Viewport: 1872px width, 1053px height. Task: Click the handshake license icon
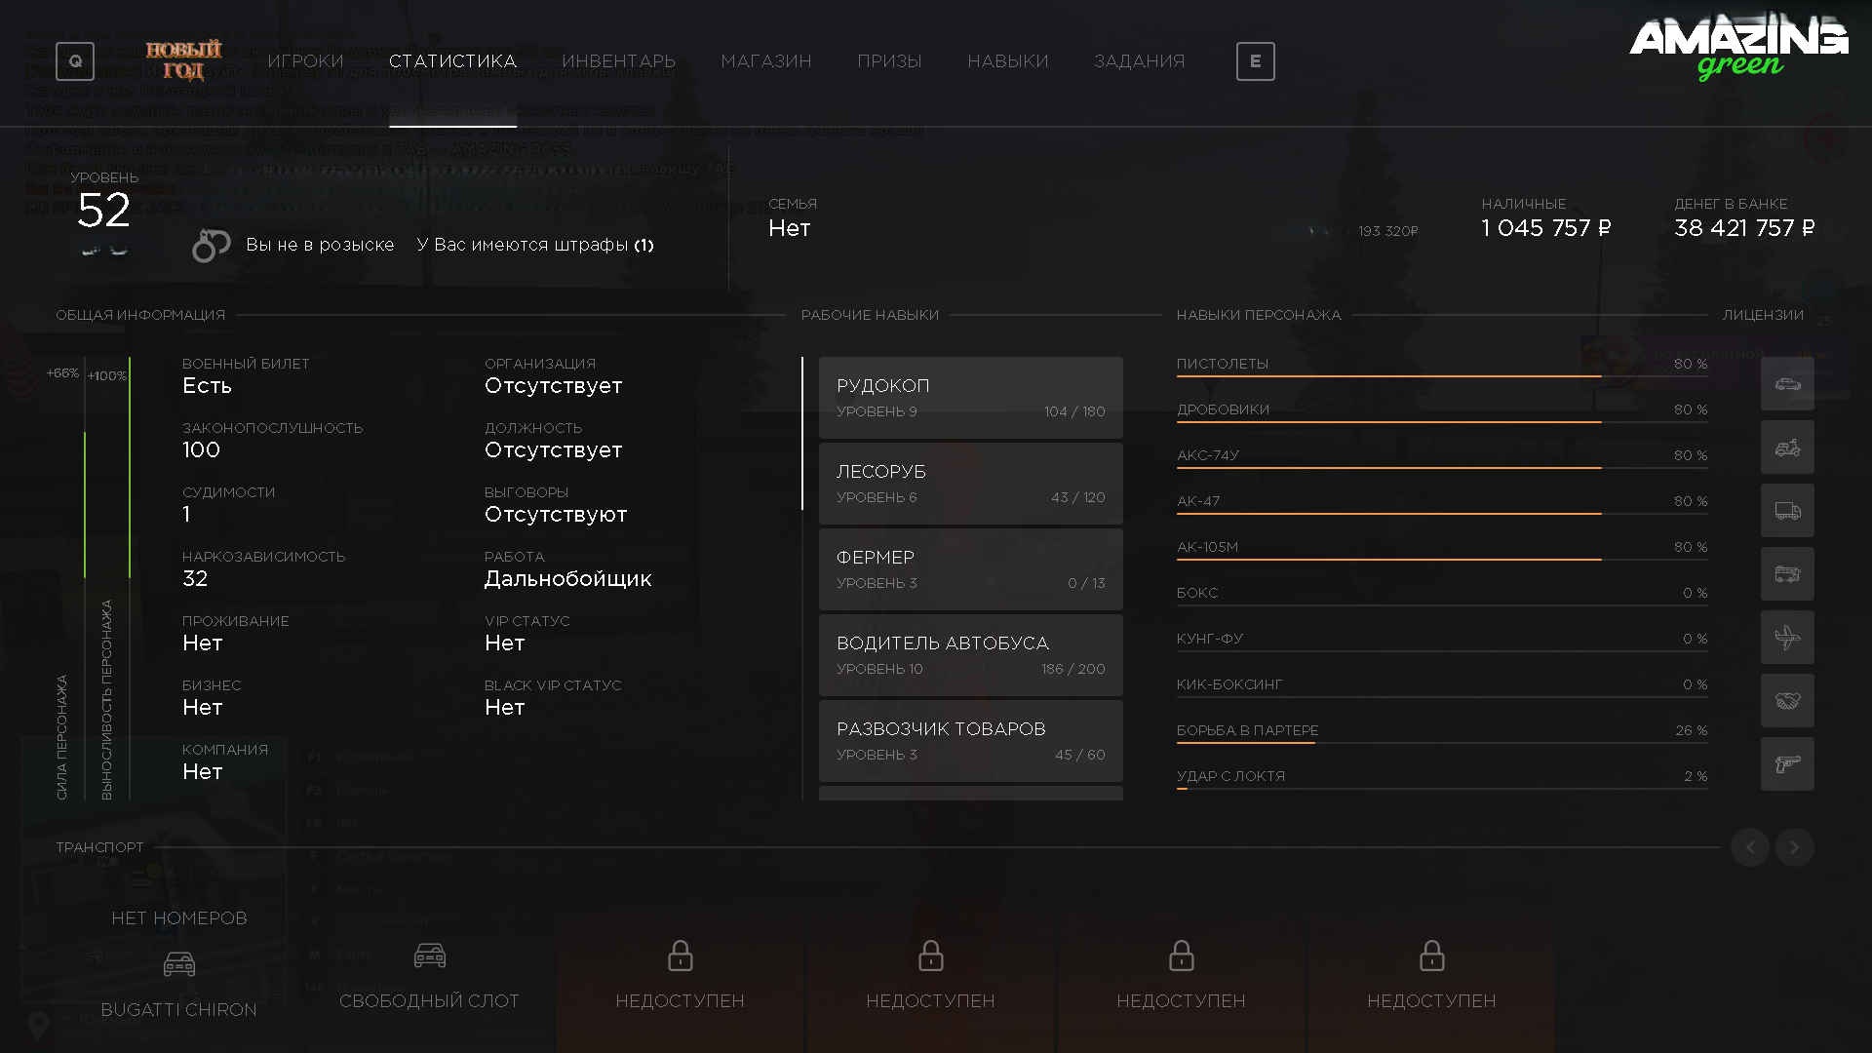pos(1787,701)
